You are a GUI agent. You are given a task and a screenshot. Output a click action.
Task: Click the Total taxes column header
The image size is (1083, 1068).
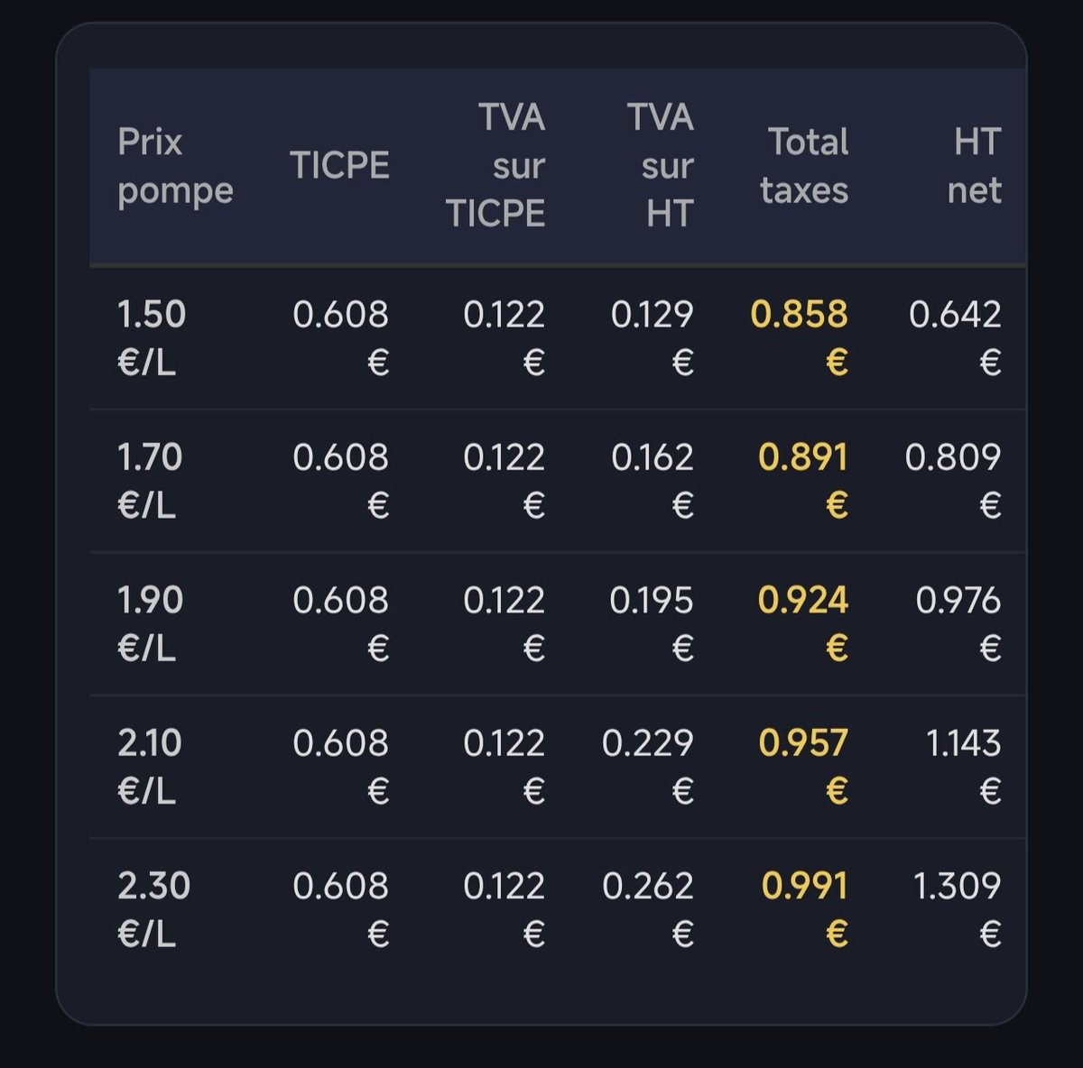[x=804, y=166]
